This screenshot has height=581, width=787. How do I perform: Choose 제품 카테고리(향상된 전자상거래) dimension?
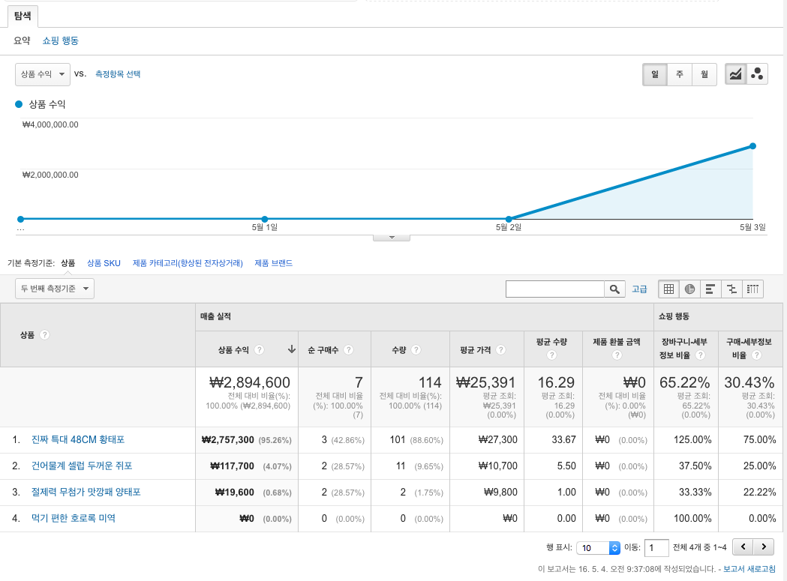[188, 263]
